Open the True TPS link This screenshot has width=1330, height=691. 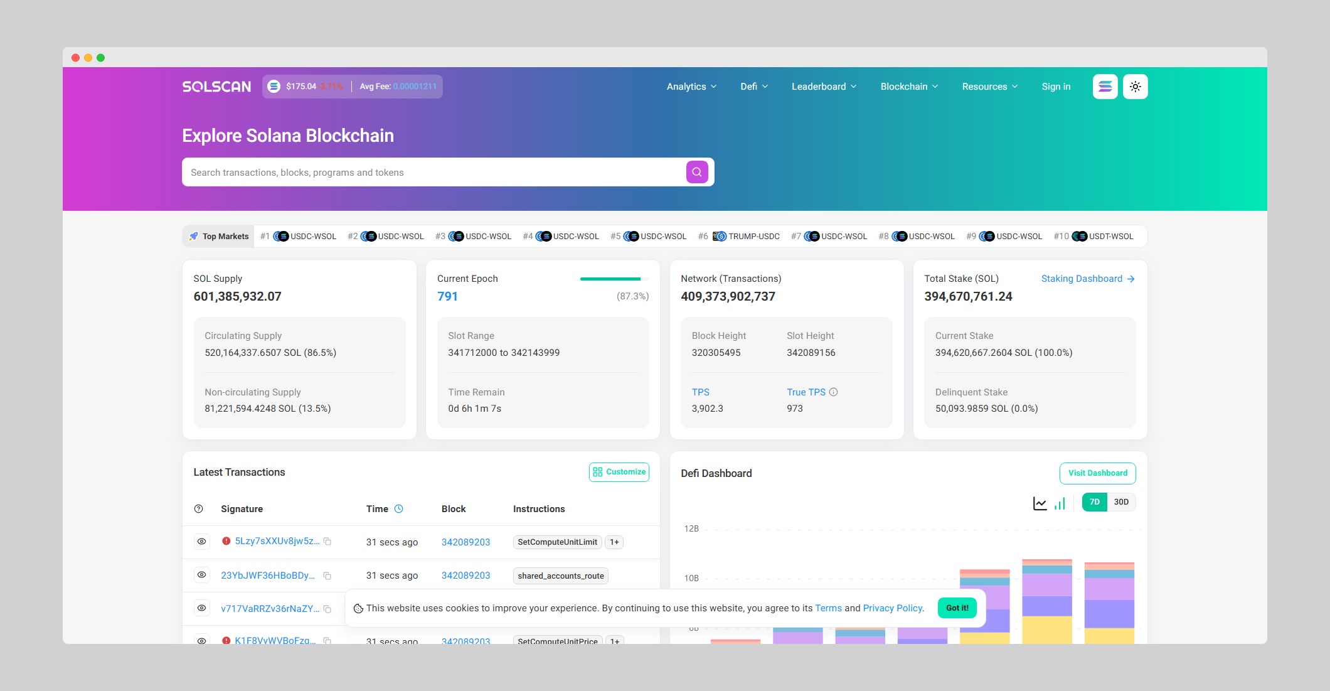point(806,392)
